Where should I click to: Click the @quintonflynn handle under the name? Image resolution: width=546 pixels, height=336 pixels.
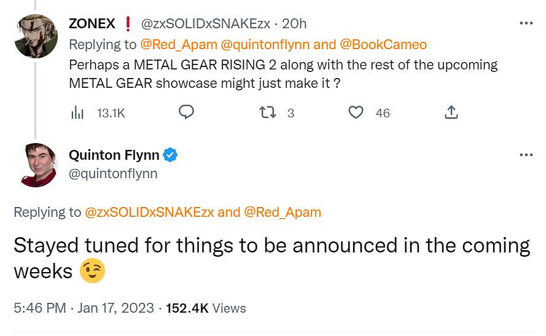113,173
